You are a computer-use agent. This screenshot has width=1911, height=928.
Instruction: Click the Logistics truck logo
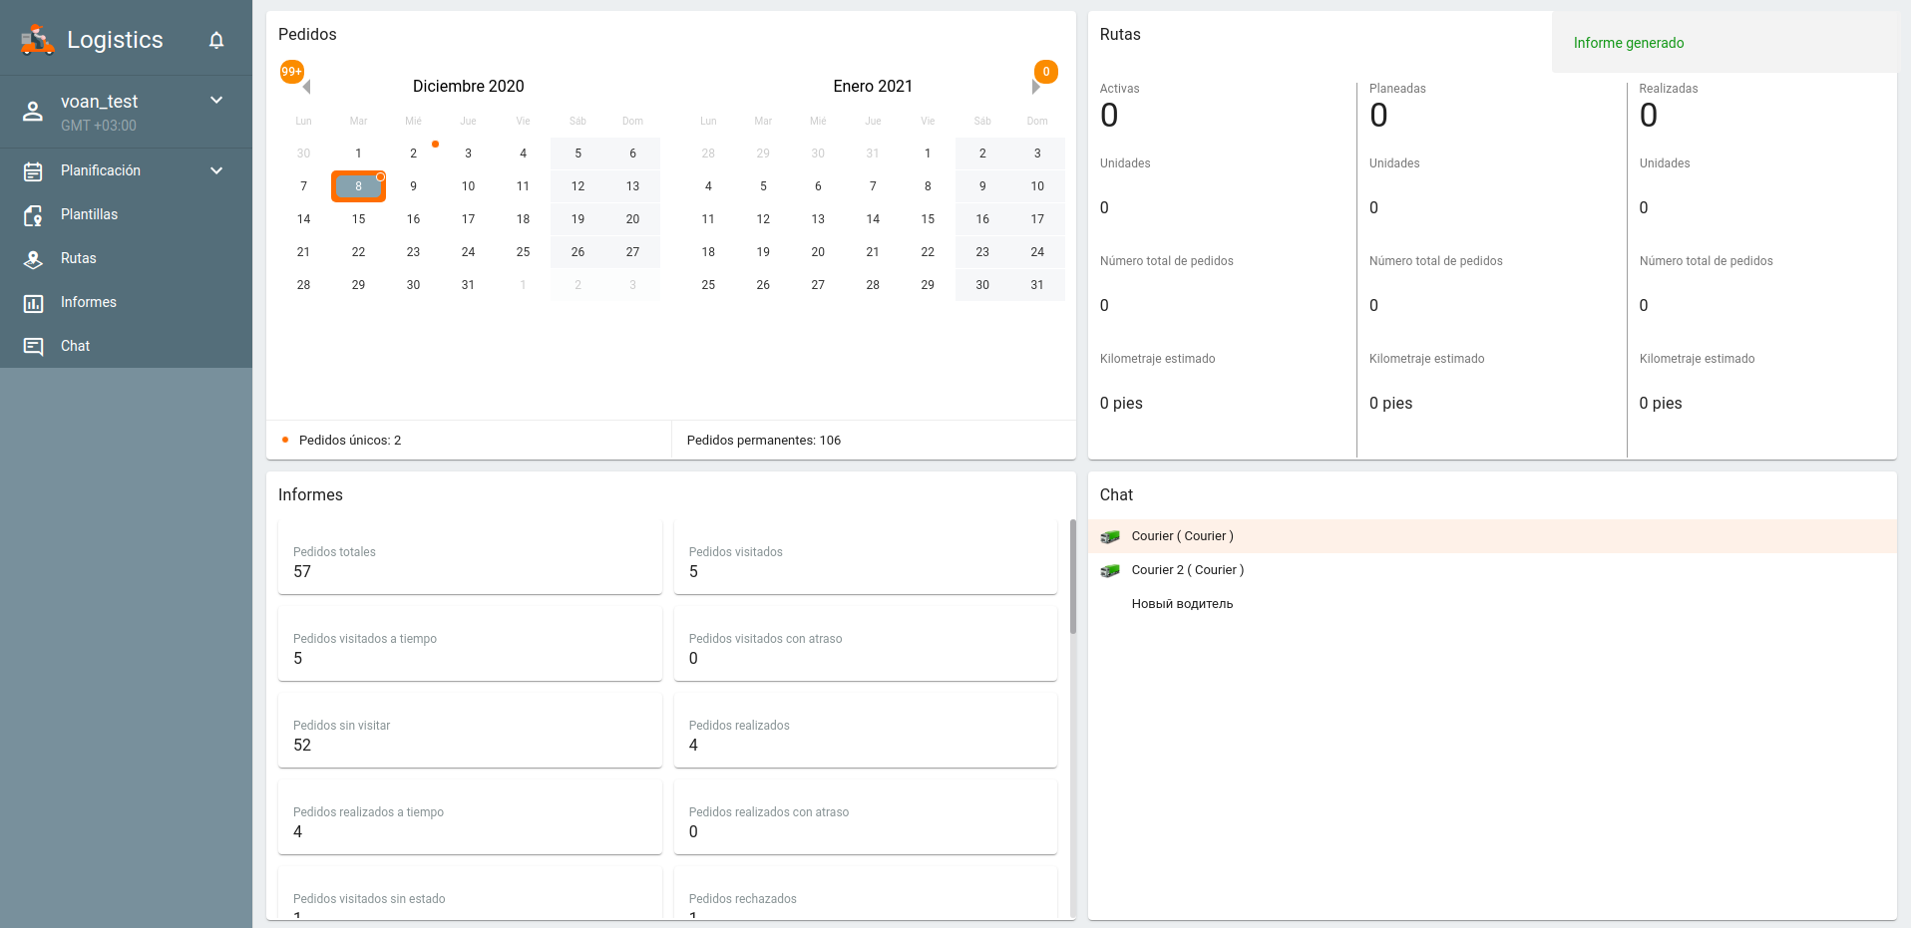coord(36,40)
